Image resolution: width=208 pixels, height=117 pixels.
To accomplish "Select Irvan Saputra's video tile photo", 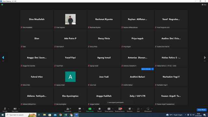I will (70, 19).
